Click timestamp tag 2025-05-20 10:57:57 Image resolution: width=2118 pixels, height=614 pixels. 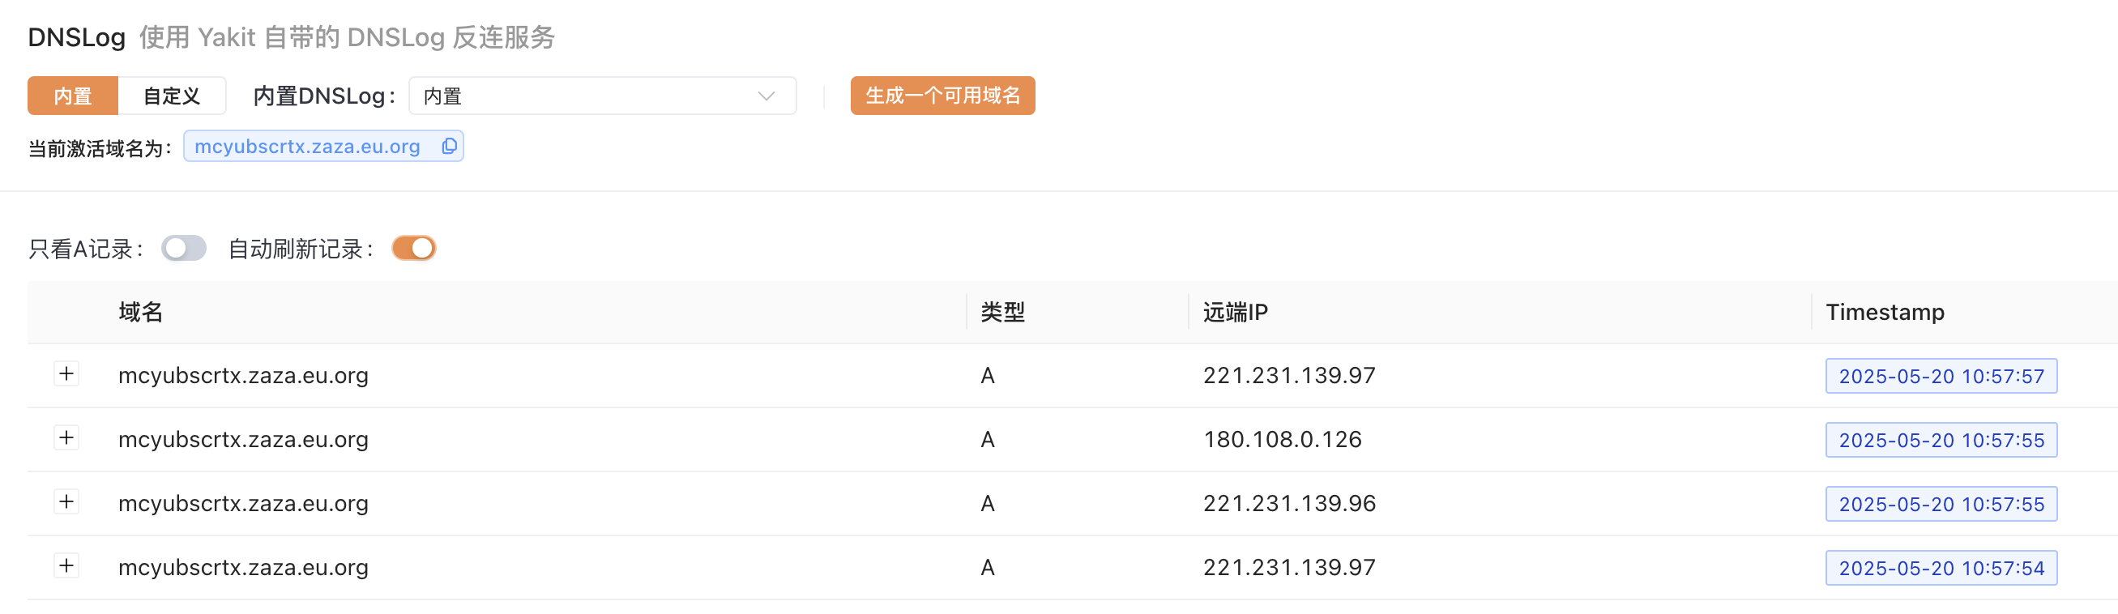click(x=1941, y=377)
